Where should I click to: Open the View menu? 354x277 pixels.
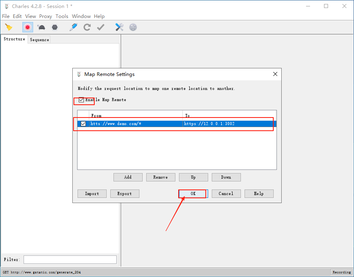click(30, 16)
